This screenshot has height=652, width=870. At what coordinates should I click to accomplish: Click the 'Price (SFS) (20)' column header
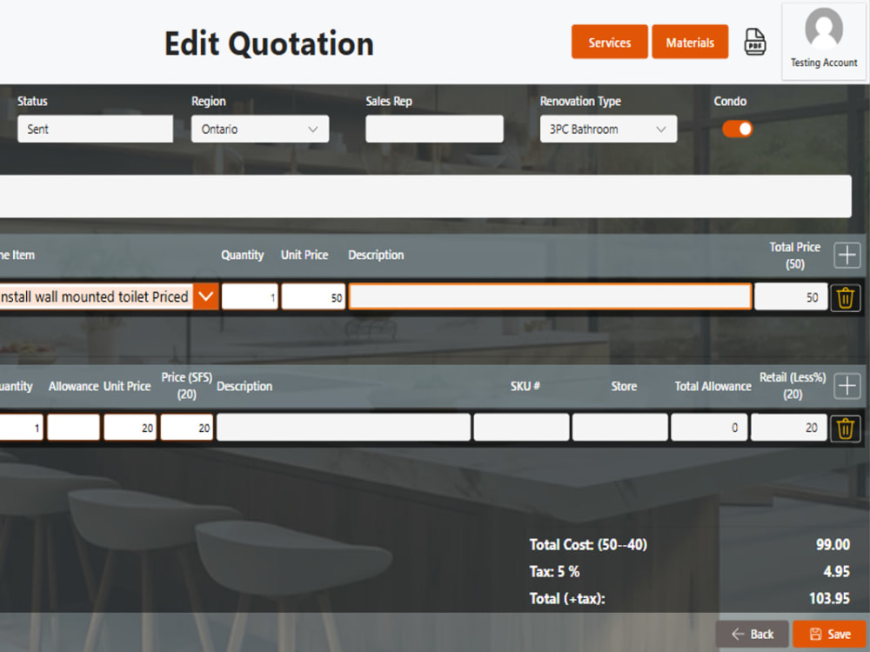(x=186, y=386)
